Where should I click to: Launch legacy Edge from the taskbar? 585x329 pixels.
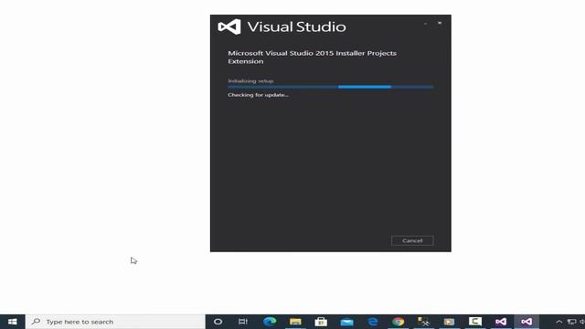click(x=372, y=322)
